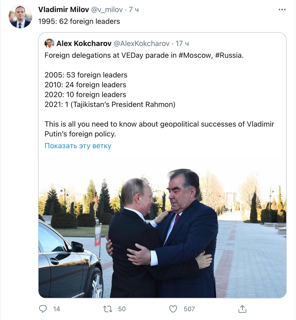Screen dimensions: 296x320
Task: Open Vladimir Milov's profile avatar
Action: 20,16
